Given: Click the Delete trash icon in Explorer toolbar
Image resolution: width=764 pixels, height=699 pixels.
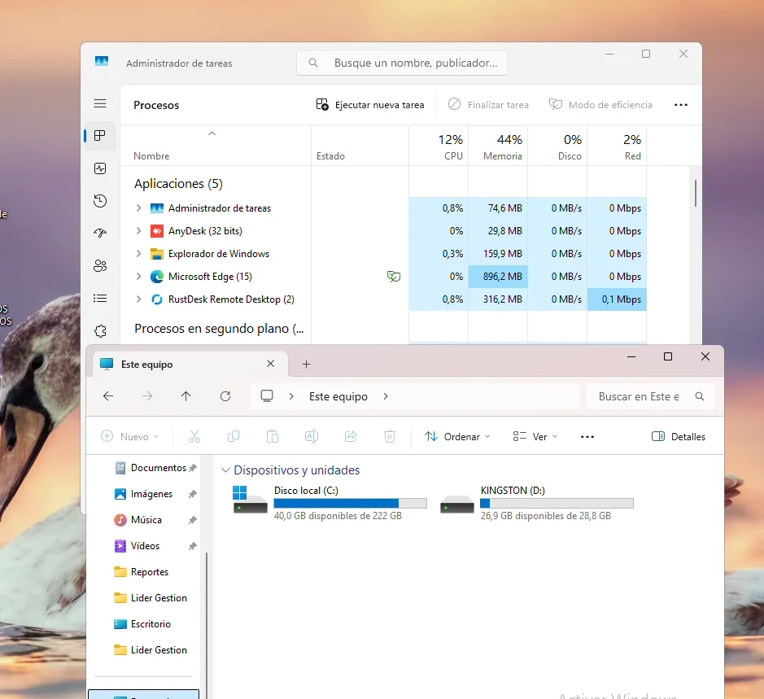Looking at the screenshot, I should (390, 436).
